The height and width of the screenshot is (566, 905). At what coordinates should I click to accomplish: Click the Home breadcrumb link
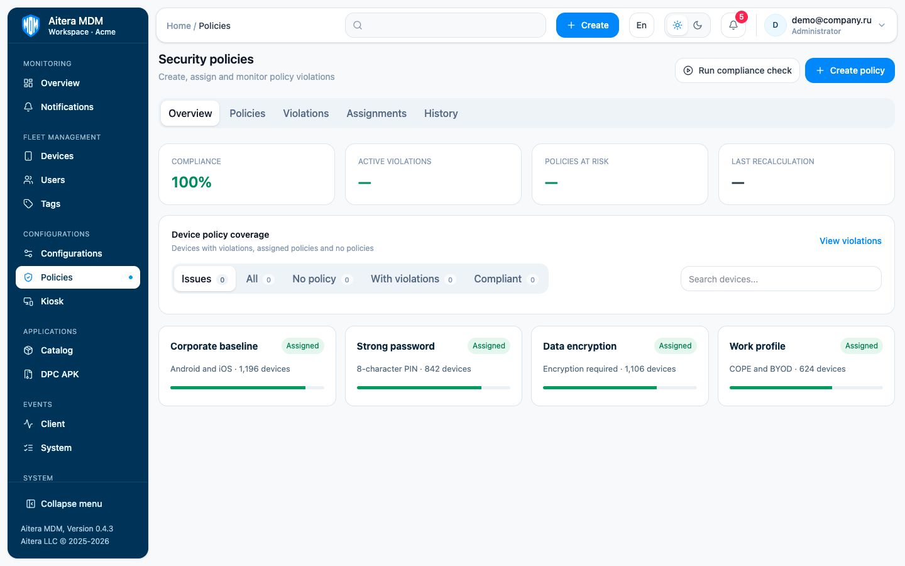coord(178,26)
